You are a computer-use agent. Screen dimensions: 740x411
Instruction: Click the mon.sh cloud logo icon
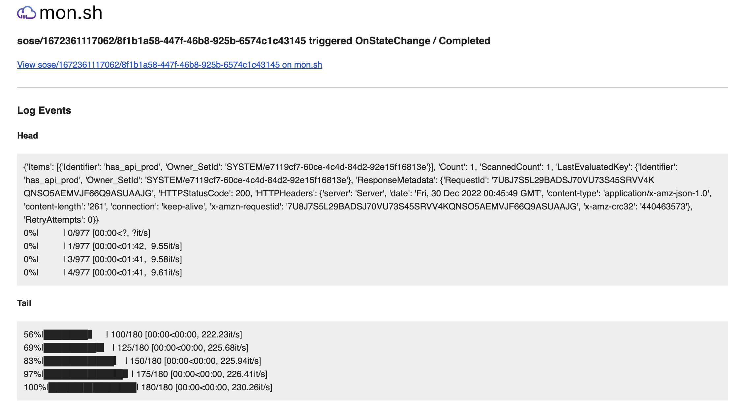coord(26,13)
